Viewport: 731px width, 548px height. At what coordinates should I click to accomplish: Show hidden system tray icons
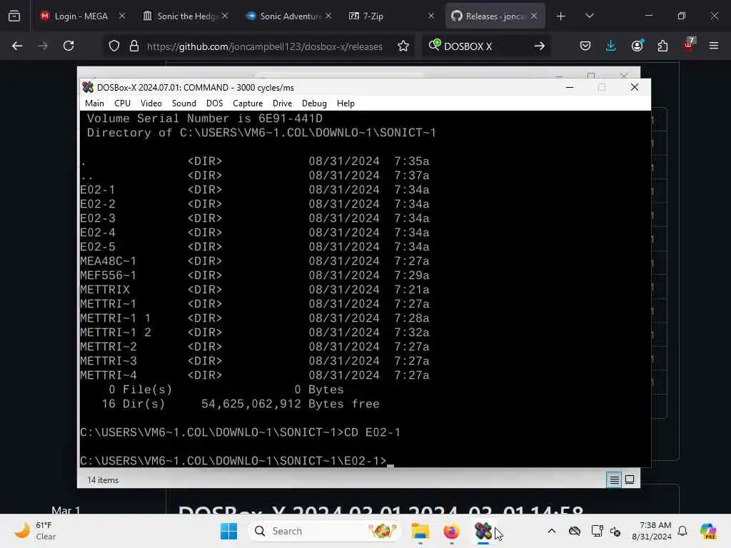[552, 531]
